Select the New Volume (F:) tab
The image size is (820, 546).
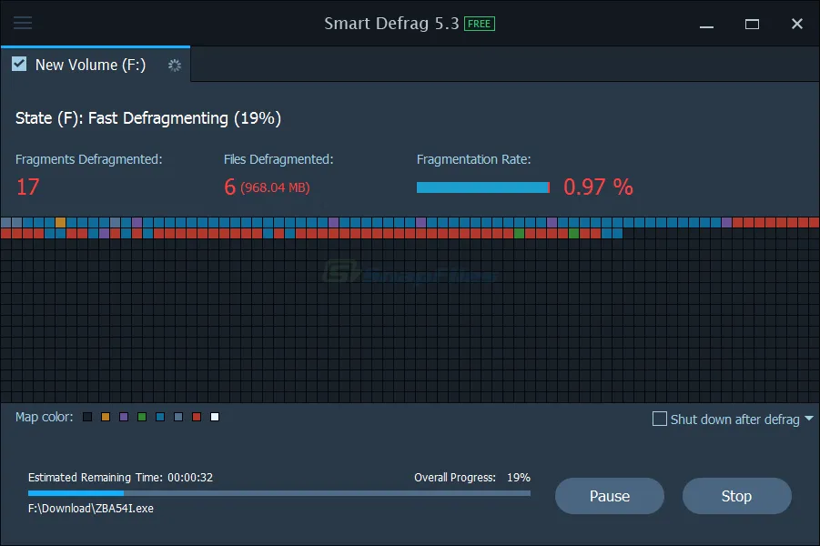click(x=91, y=65)
